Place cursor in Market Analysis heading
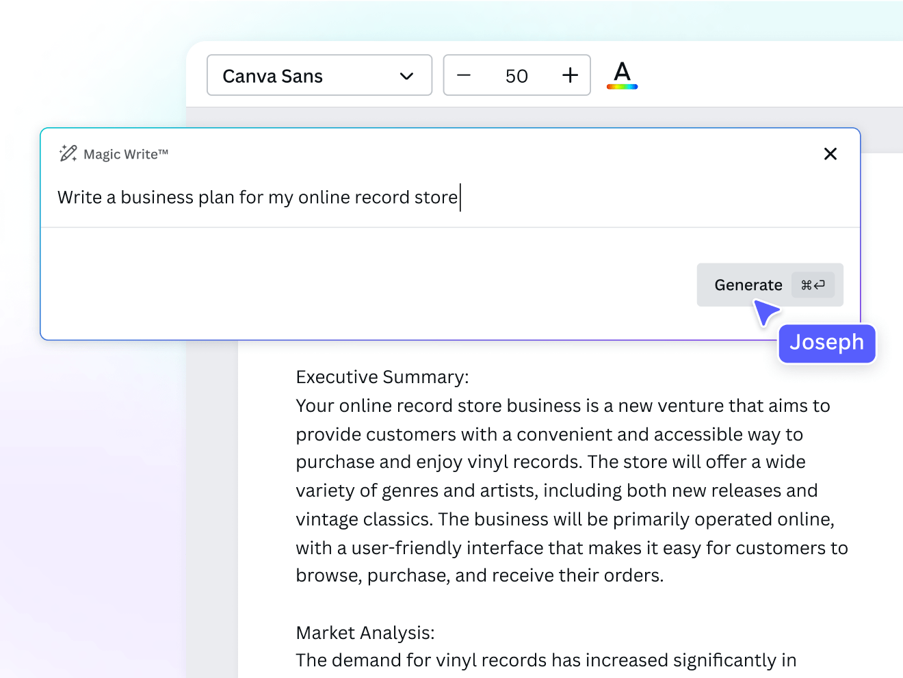903x678 pixels. [365, 633]
